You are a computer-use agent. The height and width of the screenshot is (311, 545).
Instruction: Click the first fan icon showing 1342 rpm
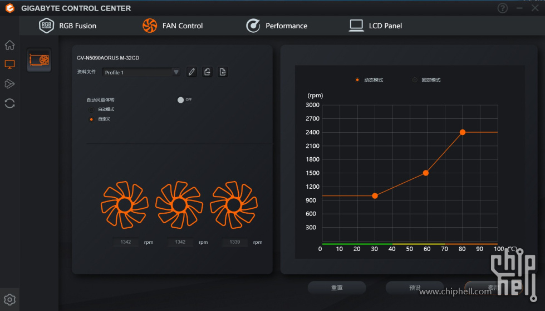click(x=125, y=205)
